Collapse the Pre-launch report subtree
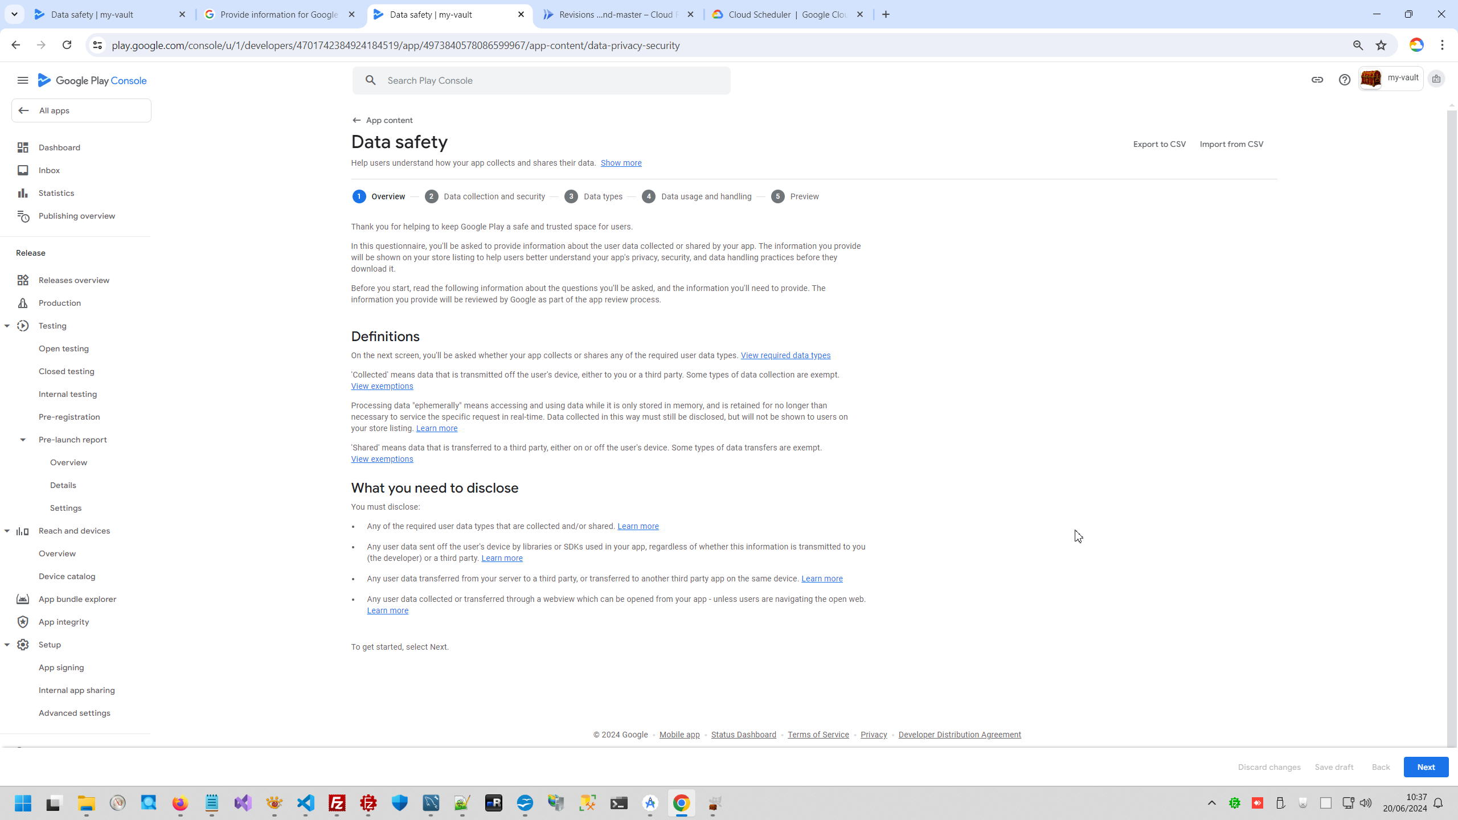The image size is (1458, 820). 23,440
